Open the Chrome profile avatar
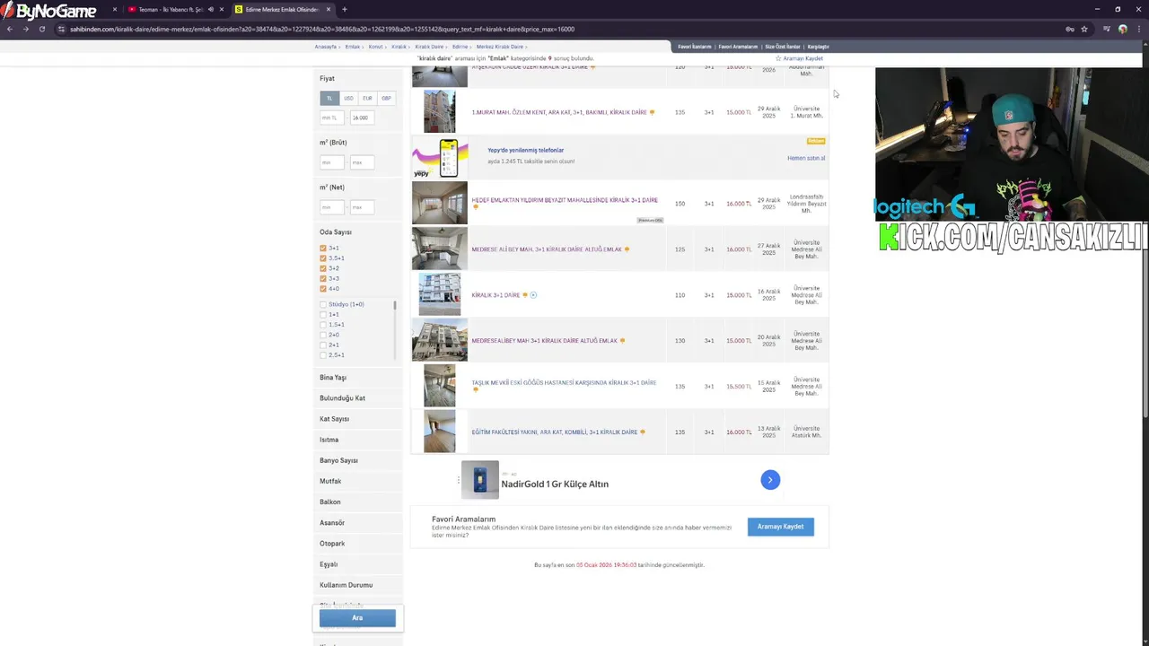The width and height of the screenshot is (1149, 646). 1123,29
